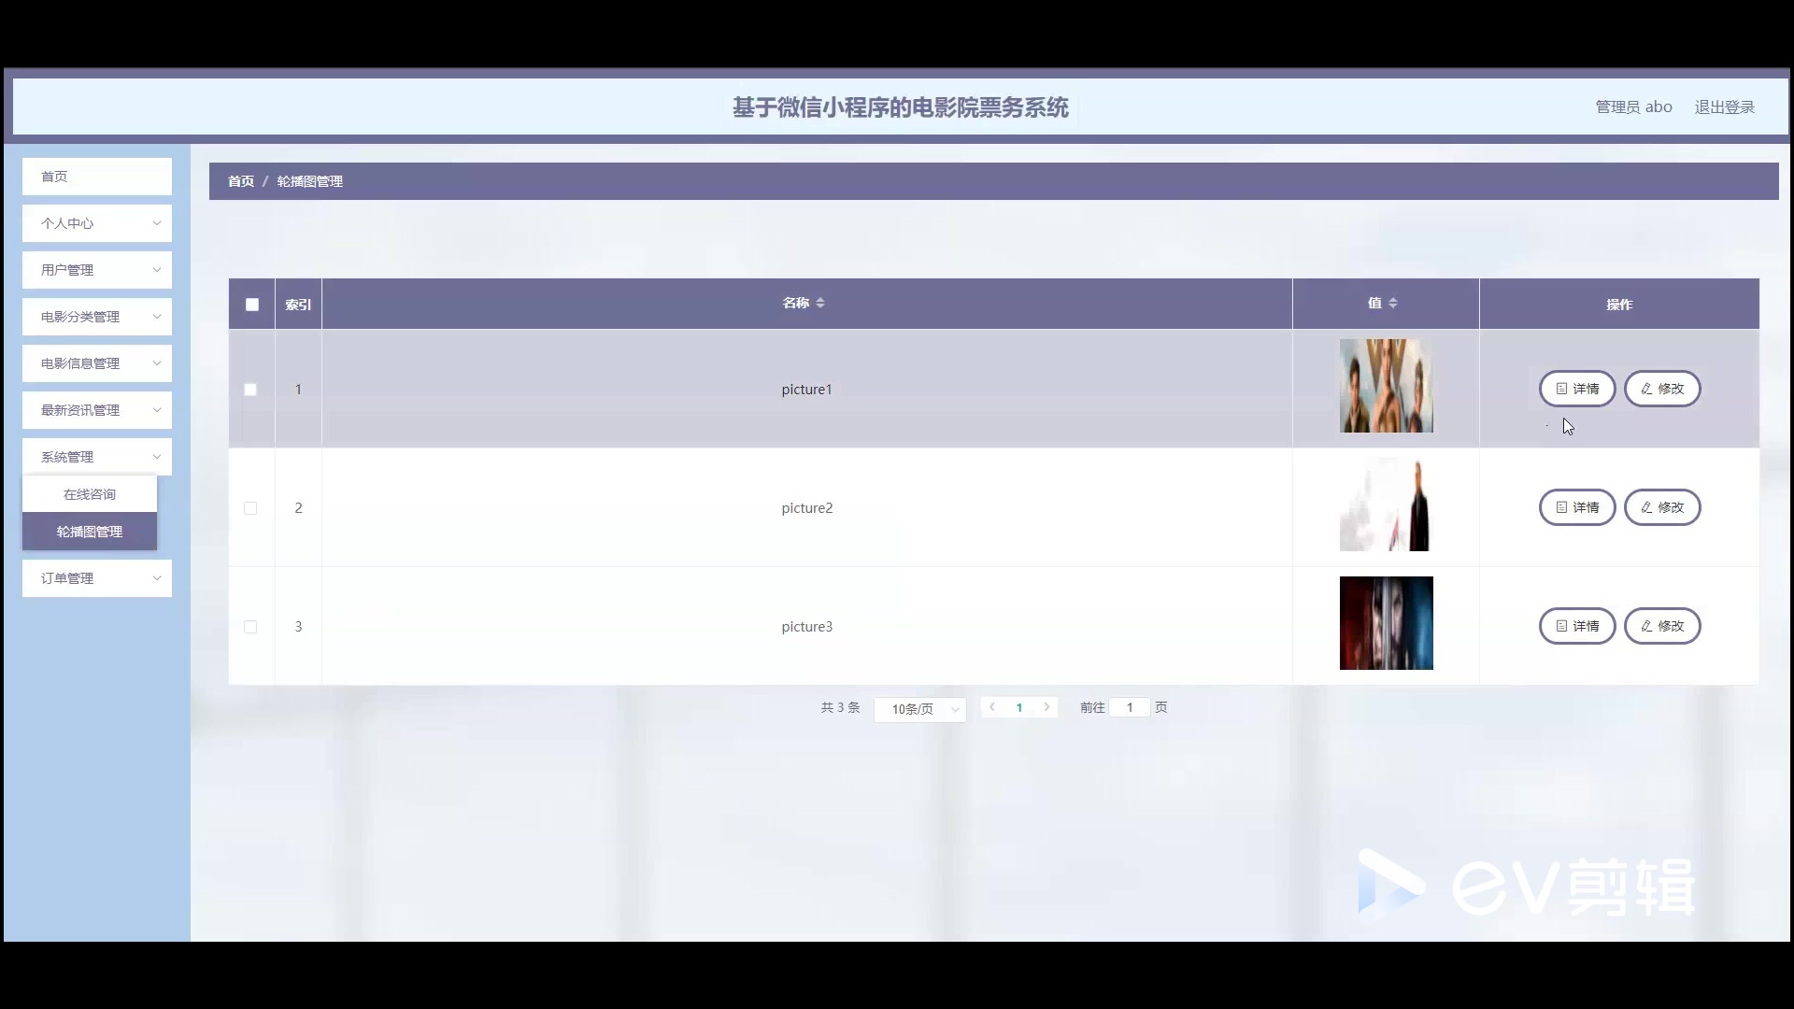This screenshot has width=1794, height=1009.
Task: Click previous page arrow in pagination
Action: [991, 707]
